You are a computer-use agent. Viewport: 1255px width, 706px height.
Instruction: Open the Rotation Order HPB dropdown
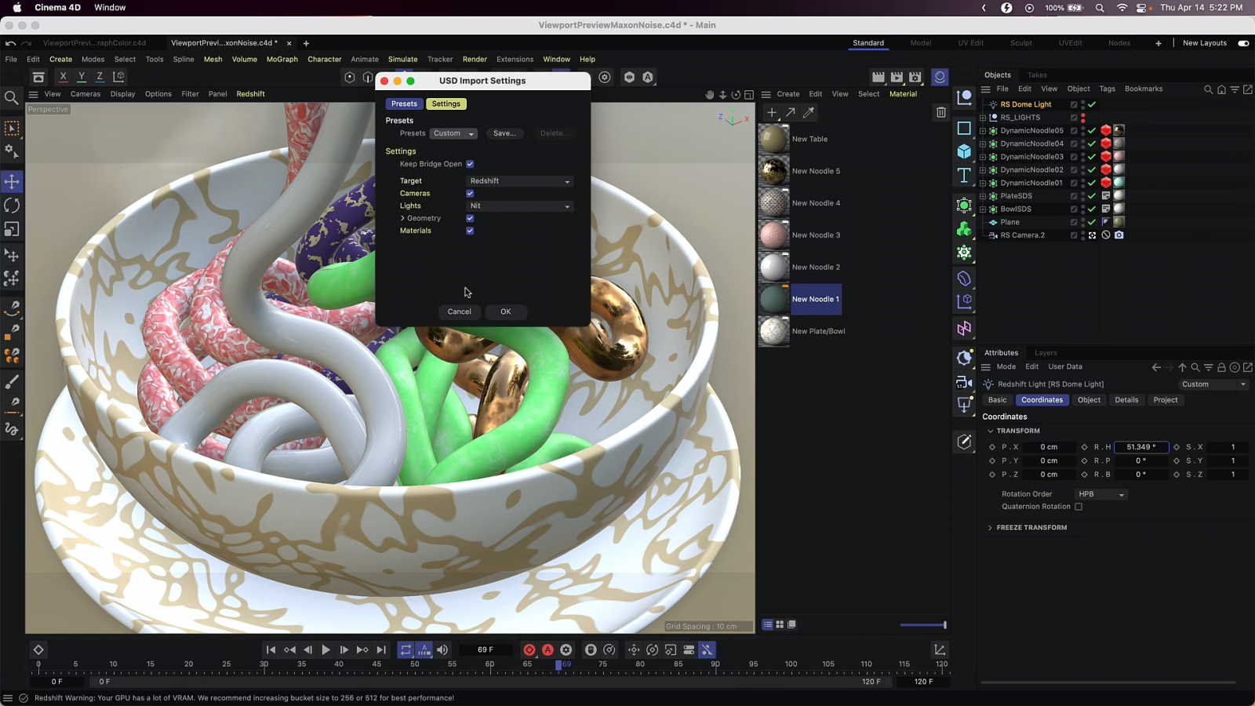pos(1101,495)
